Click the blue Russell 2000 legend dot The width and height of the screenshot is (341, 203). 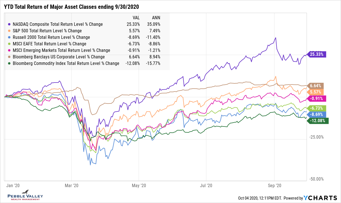(10, 37)
